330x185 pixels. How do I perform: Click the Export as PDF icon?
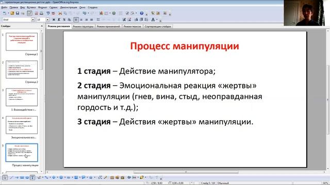tap(36, 13)
